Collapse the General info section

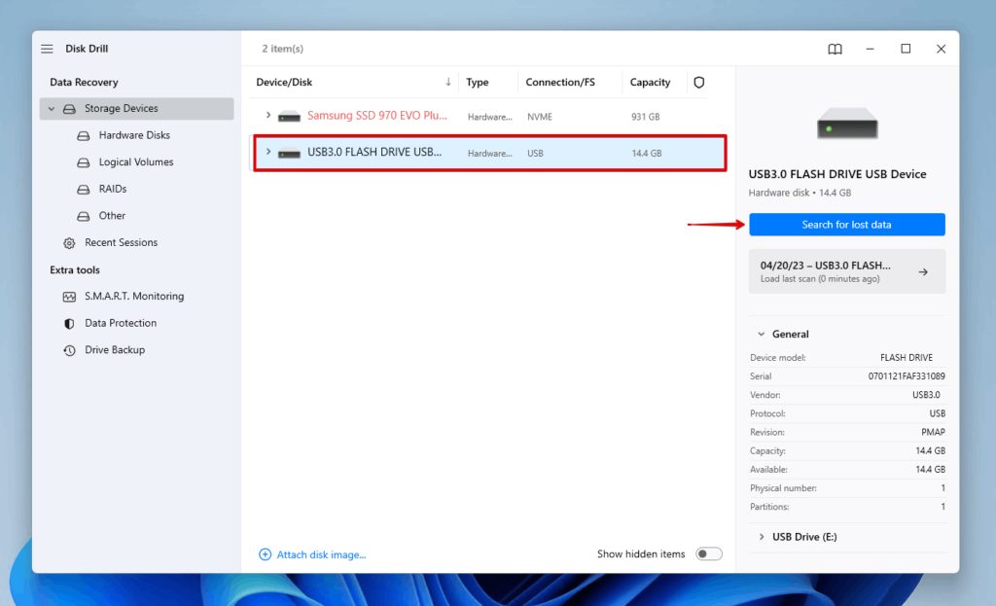point(762,334)
